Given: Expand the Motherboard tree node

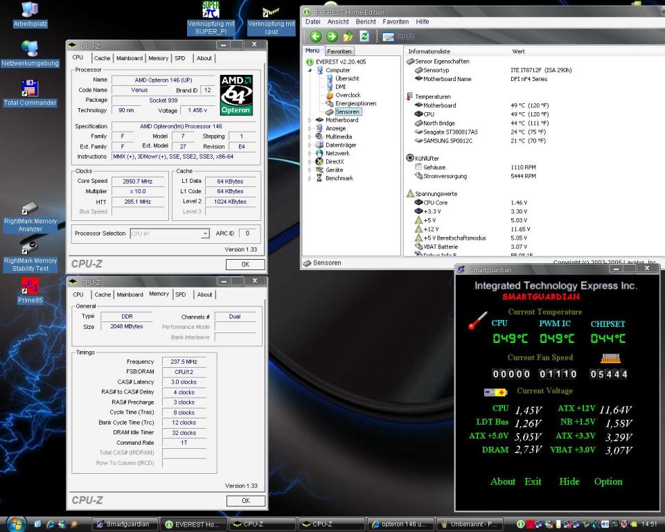Looking at the screenshot, I should [310, 120].
